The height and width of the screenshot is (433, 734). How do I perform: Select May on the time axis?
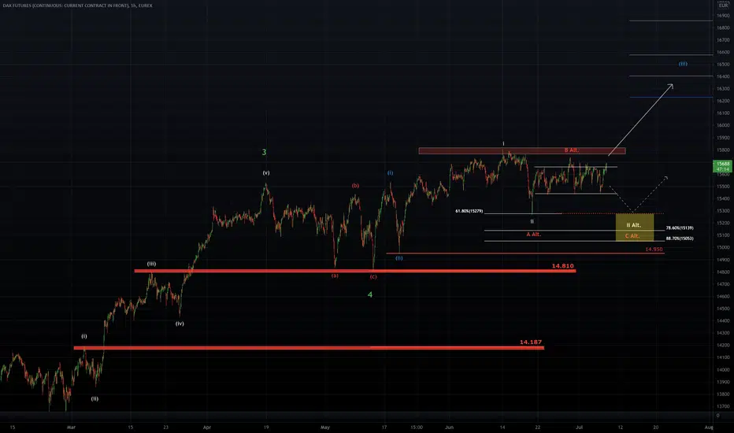(x=325, y=427)
